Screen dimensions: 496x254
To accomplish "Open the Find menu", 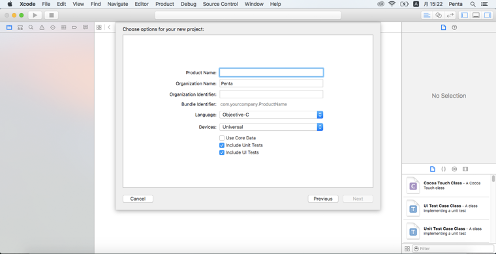I will point(95,4).
